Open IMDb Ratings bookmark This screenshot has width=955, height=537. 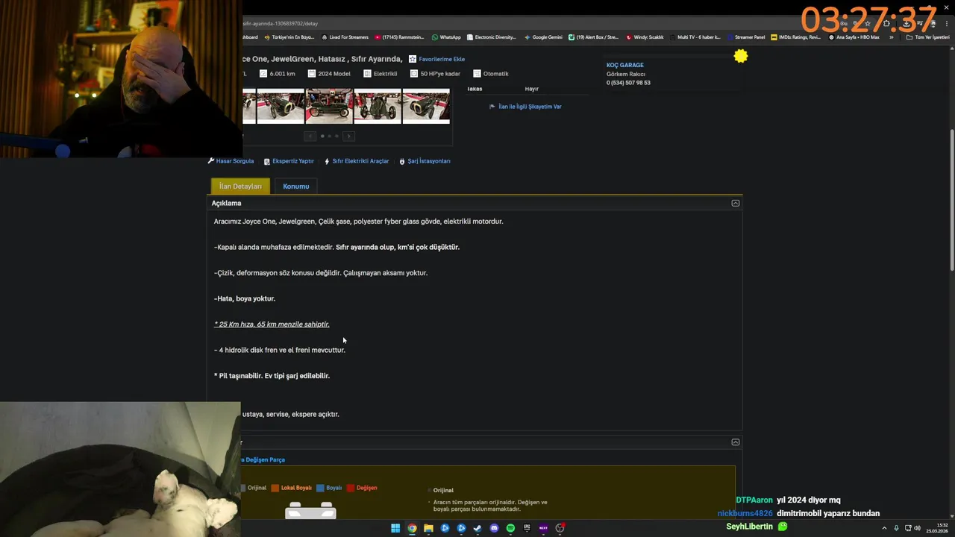796,37
